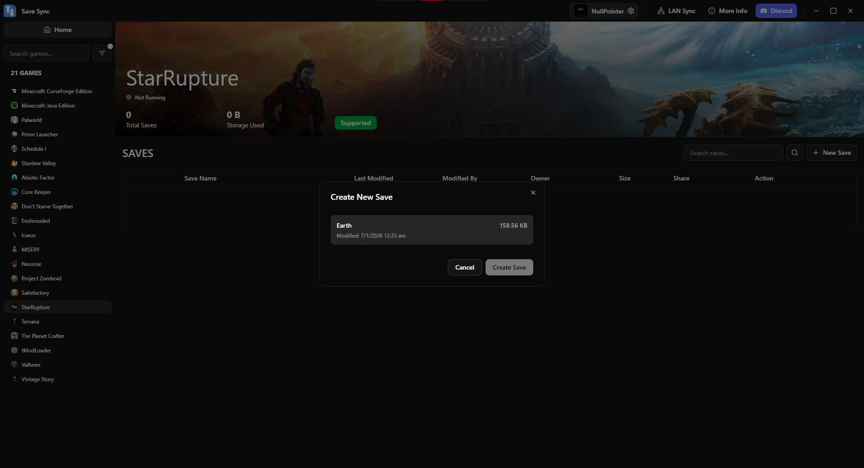Screen dimensions: 864x468
Task: Click Minecraft: CurseForge Edition game icon
Action: (x=14, y=91)
